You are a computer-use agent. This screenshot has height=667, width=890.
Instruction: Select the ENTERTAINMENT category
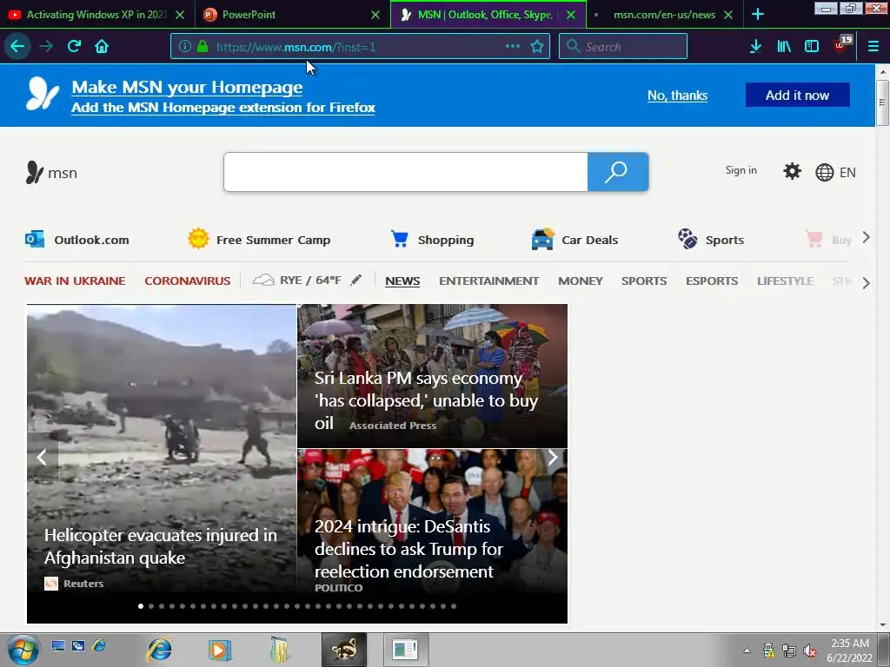pyautogui.click(x=488, y=281)
